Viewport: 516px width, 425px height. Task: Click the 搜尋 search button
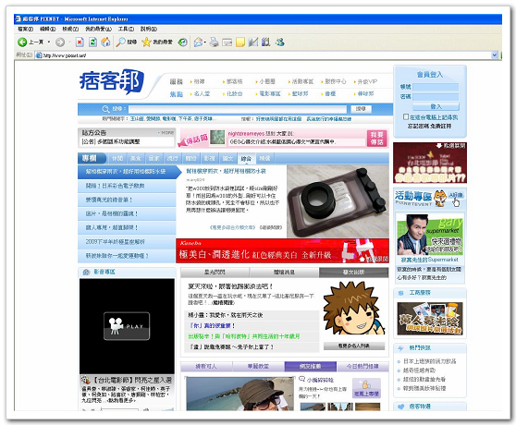point(361,109)
